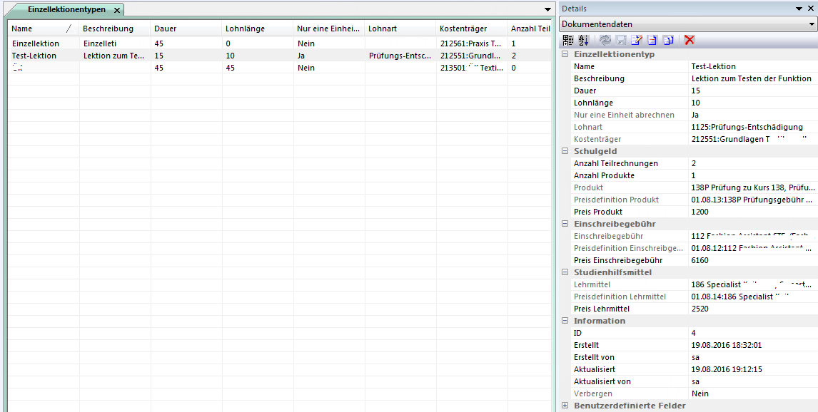Image resolution: width=818 pixels, height=412 pixels.
Task: Collapse the Einzellektionentyp section
Action: click(565, 54)
